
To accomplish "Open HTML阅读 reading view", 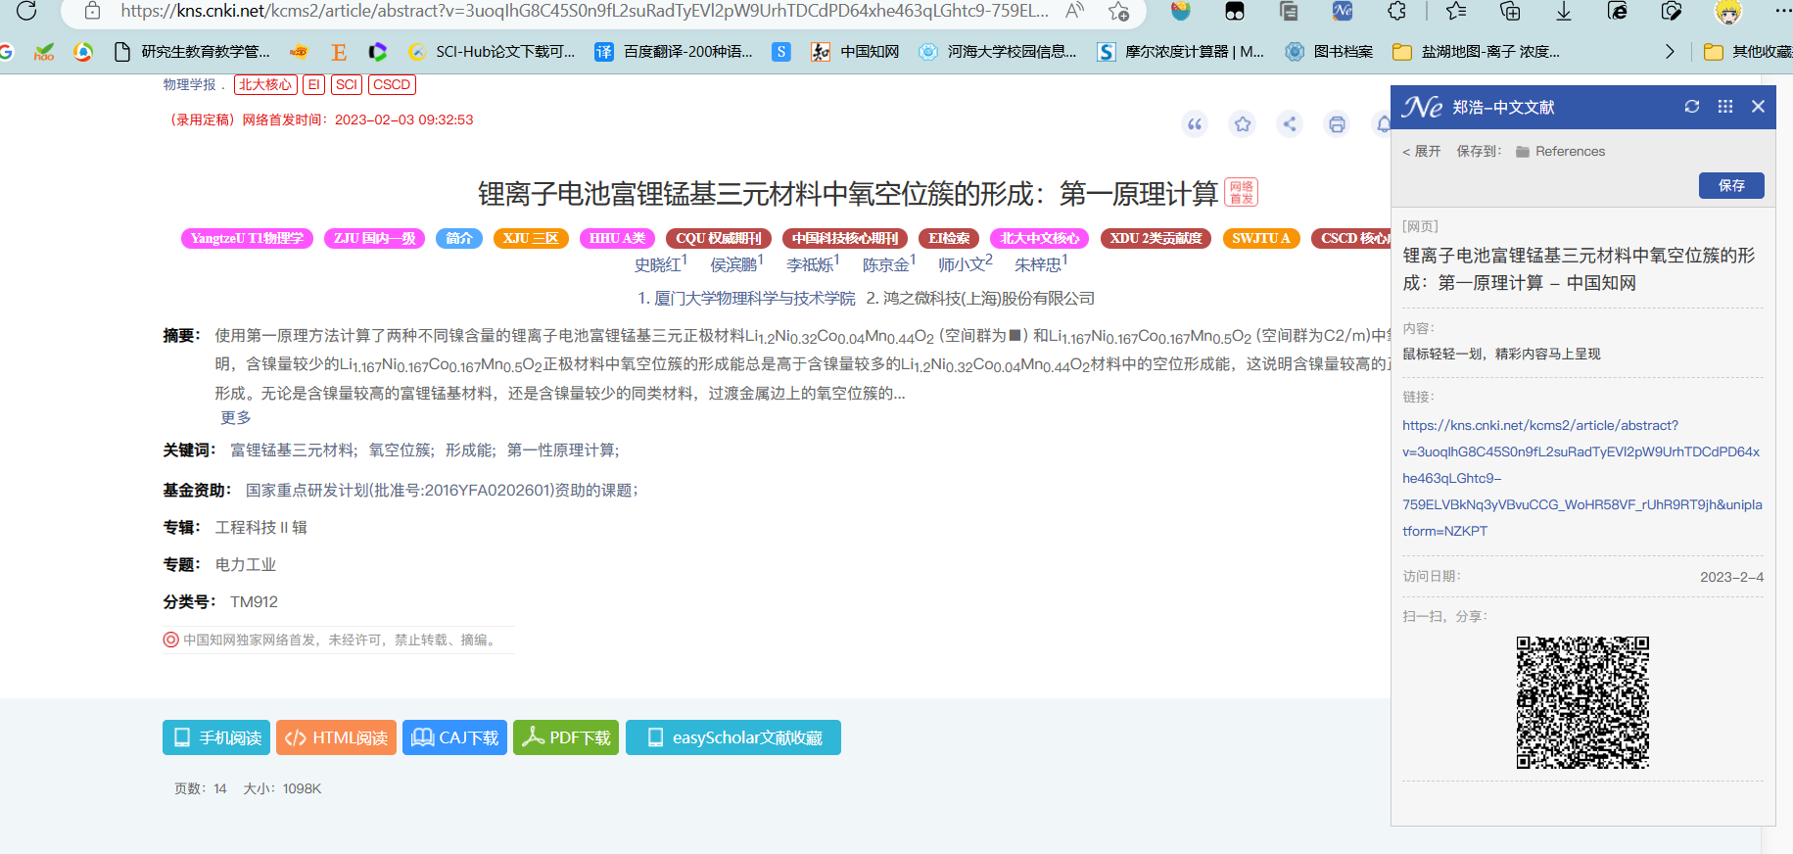I will point(336,737).
